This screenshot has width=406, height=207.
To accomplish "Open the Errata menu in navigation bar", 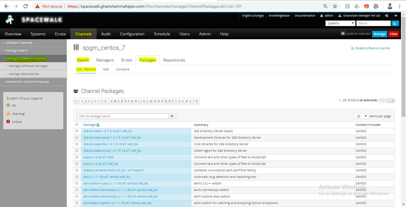I will click(60, 34).
